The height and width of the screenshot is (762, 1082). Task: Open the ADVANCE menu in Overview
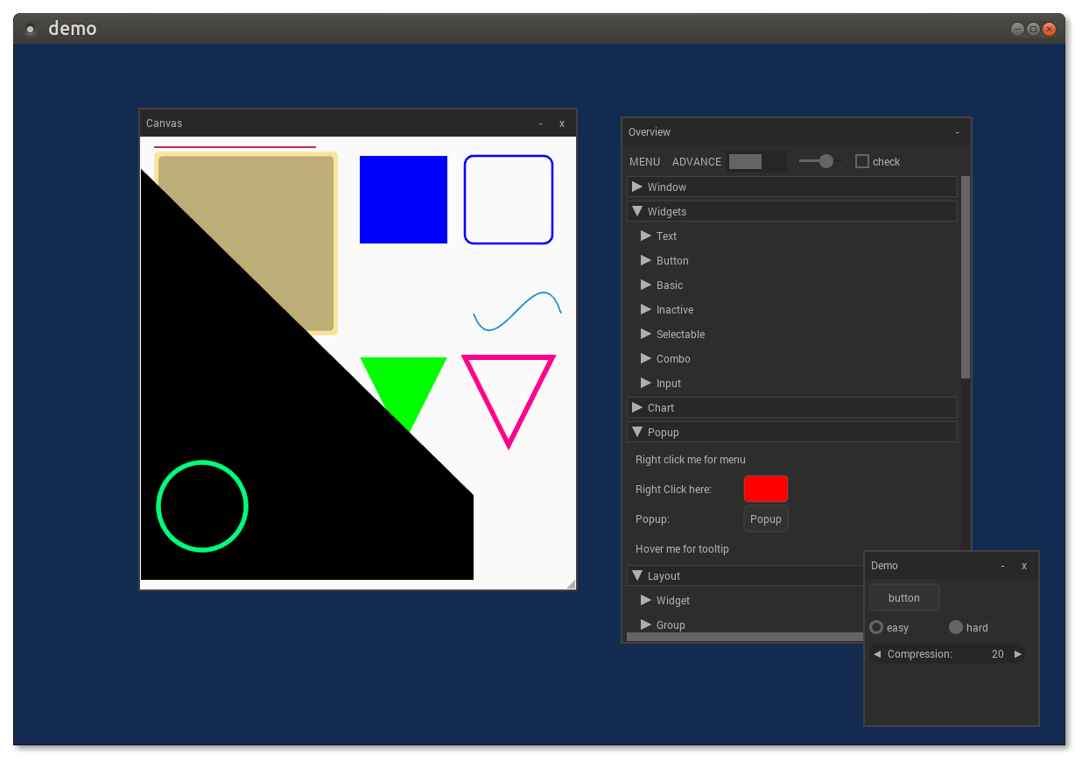[697, 162]
